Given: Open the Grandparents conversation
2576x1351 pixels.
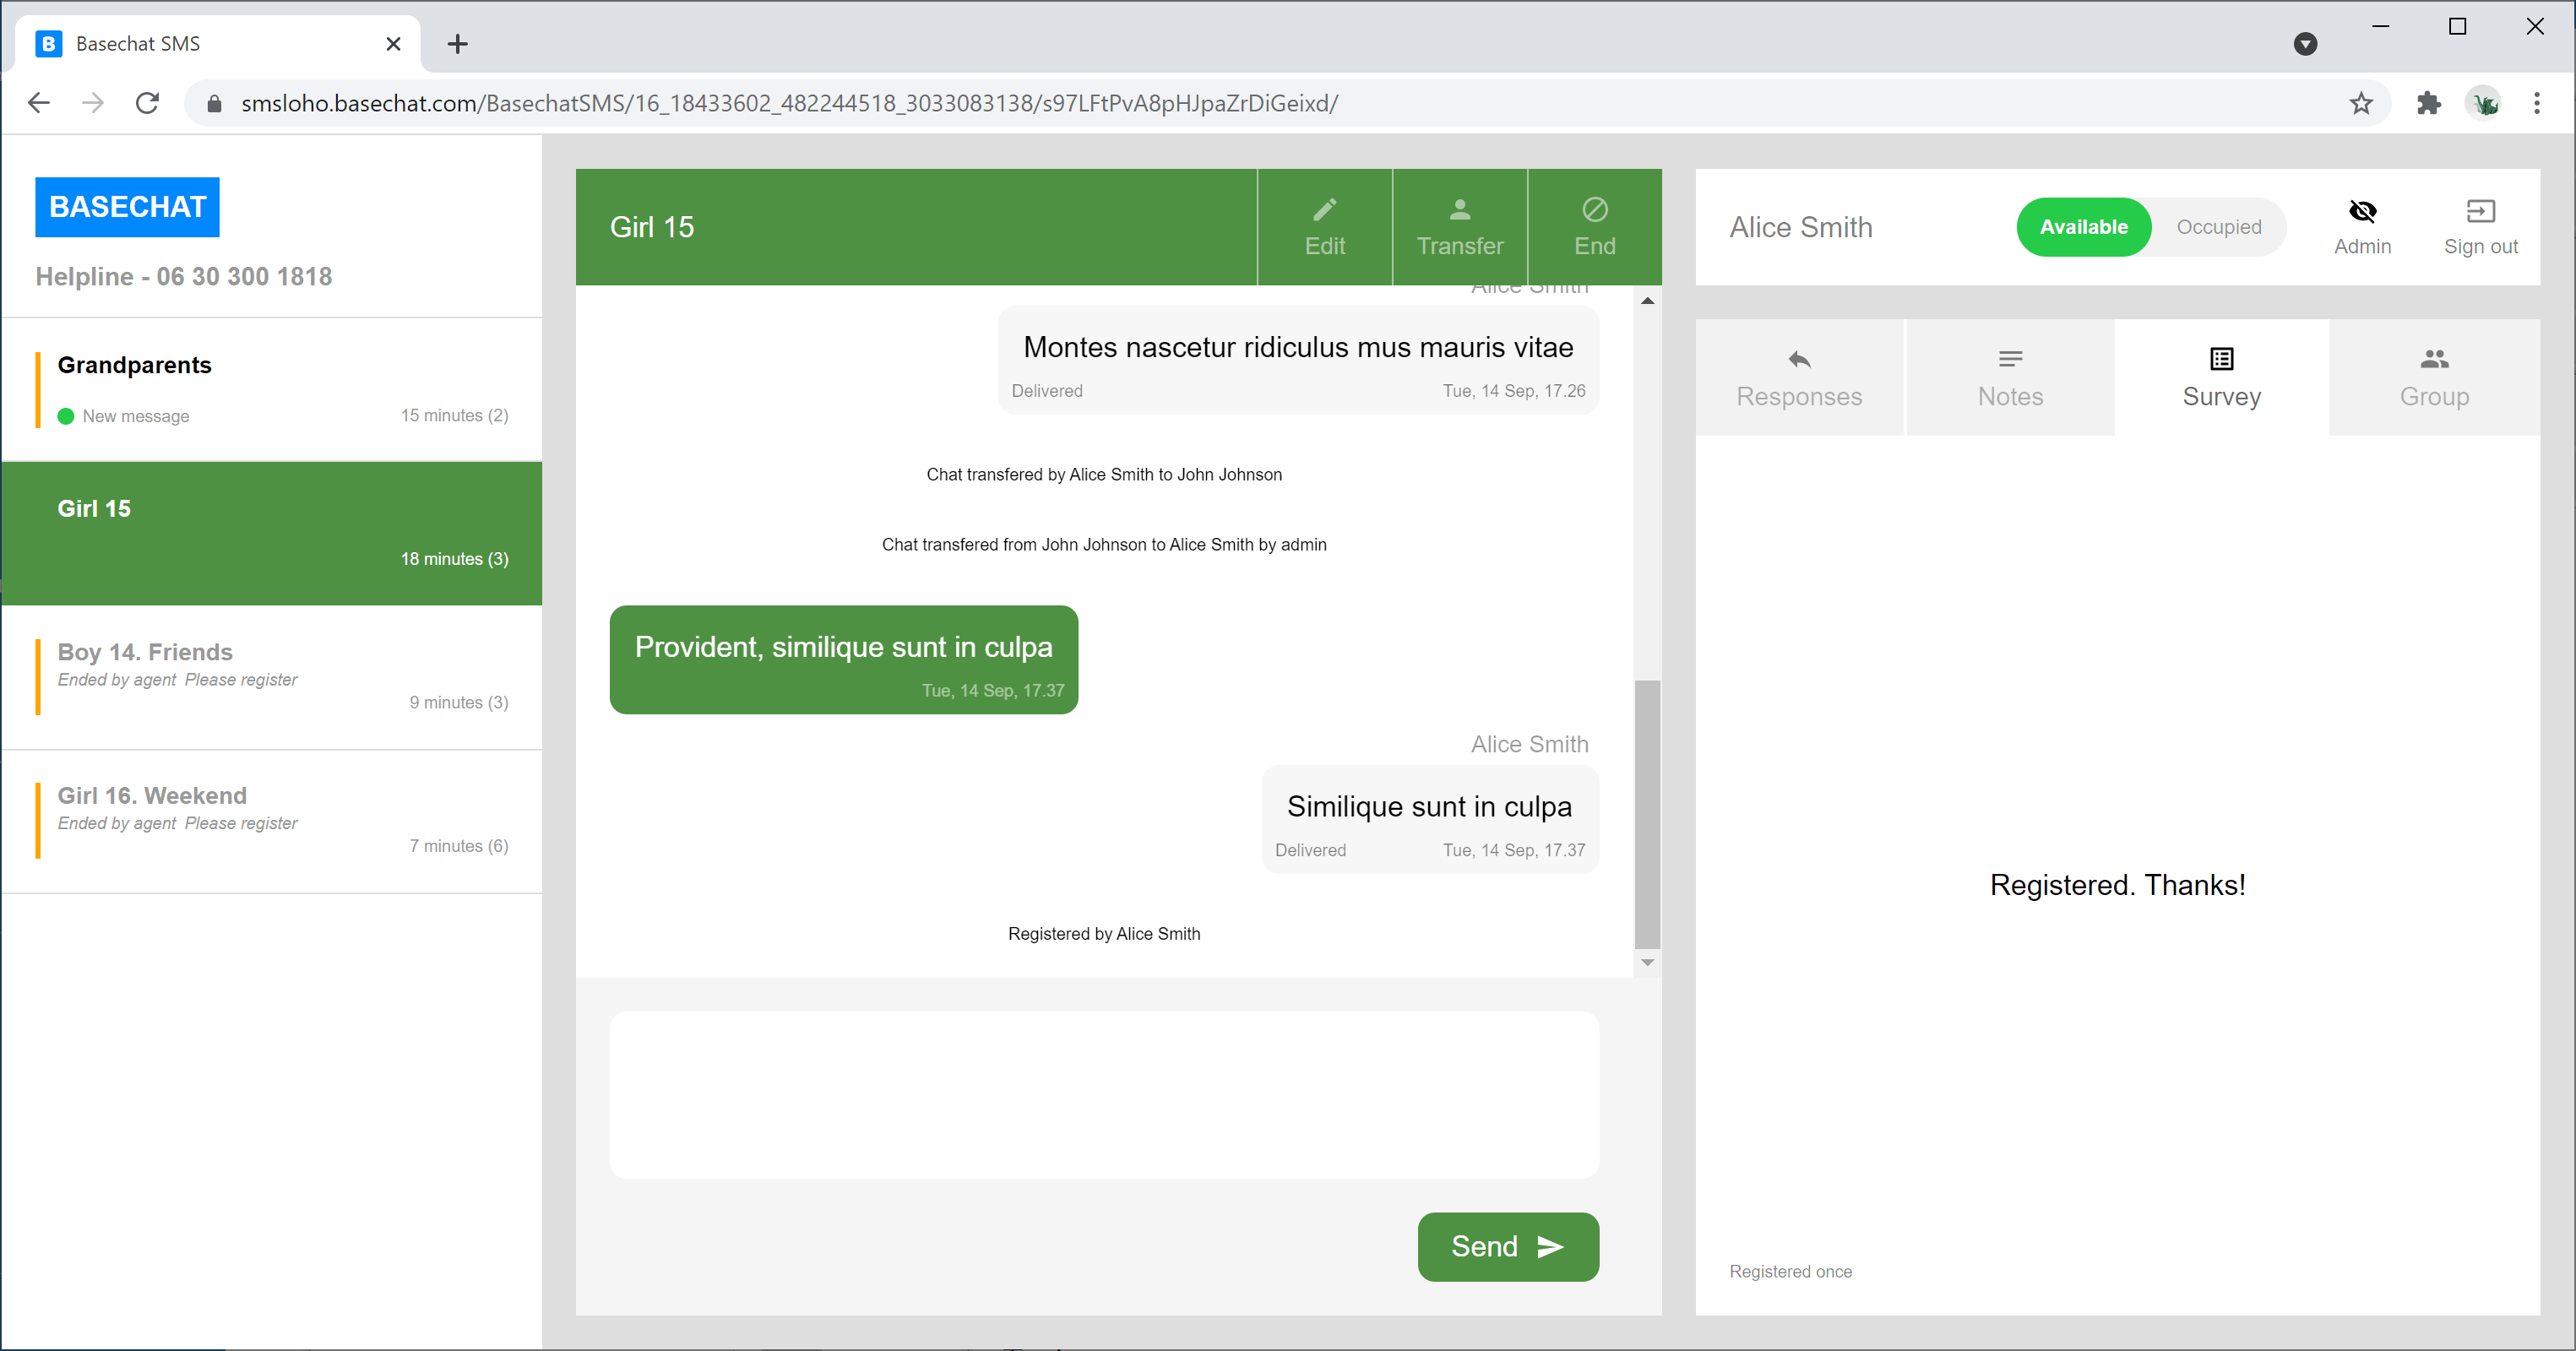Looking at the screenshot, I should pos(272,389).
